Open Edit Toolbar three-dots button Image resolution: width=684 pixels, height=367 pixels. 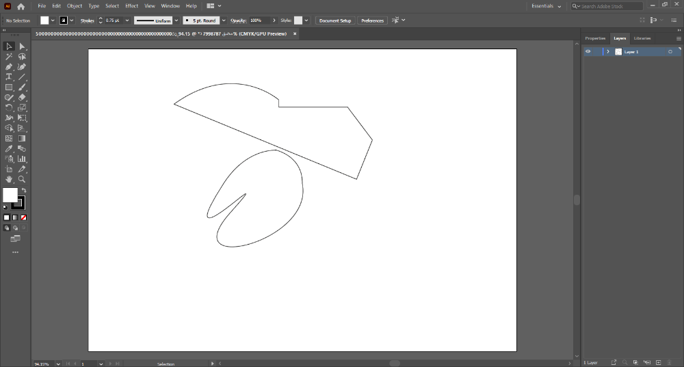[x=15, y=252]
